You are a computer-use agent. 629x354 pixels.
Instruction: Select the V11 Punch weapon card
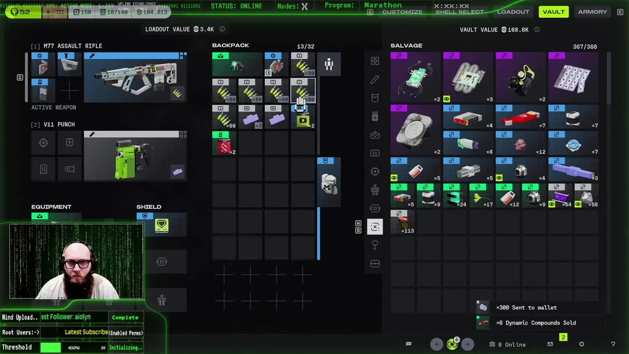(x=135, y=155)
